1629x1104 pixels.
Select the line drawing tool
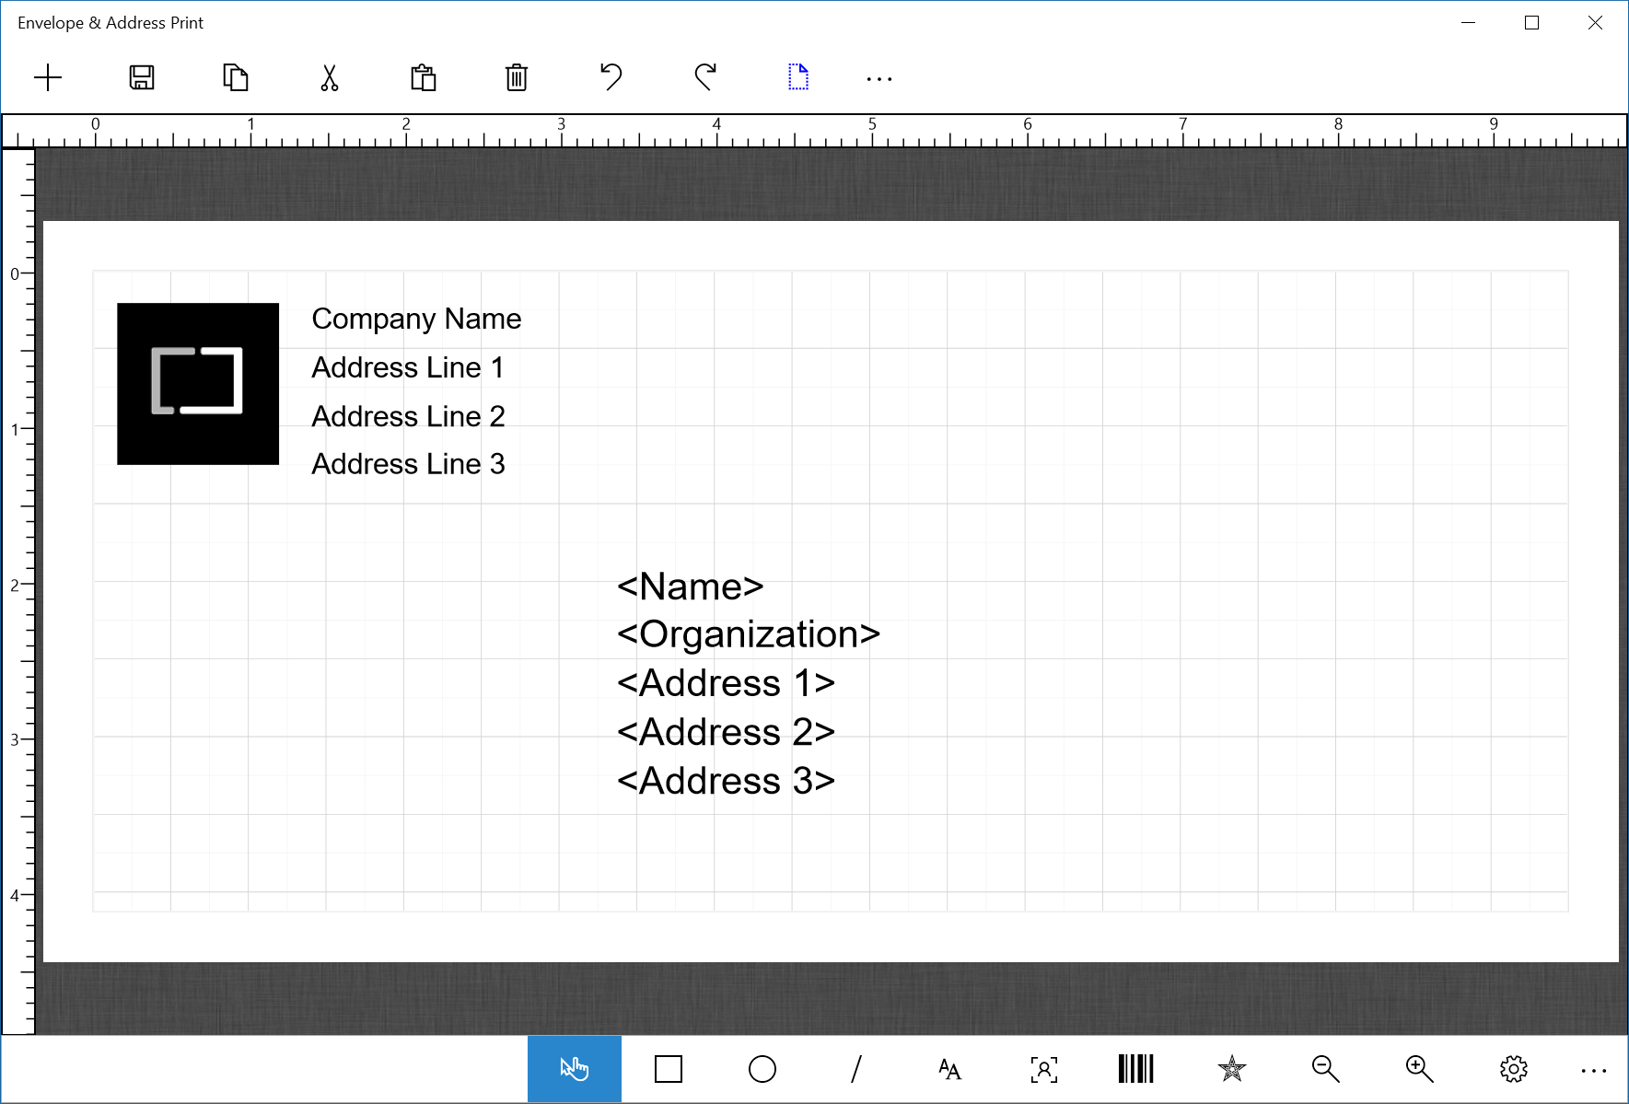click(x=856, y=1069)
